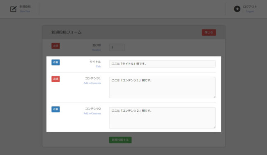Click the red 必須 badge beside 並び順
The image size is (267, 155).
(56, 46)
